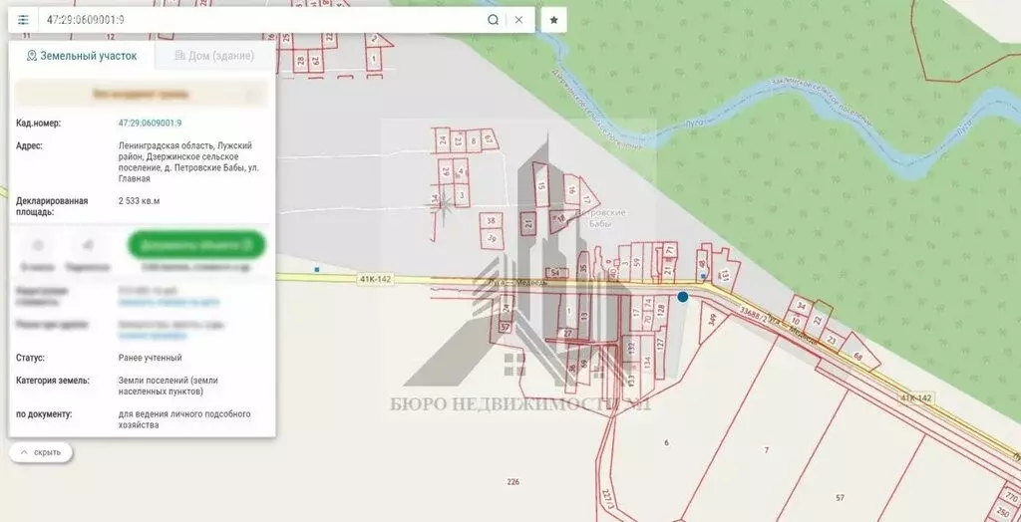Open favorites with the star icon
This screenshot has width=1021, height=522.
click(554, 20)
